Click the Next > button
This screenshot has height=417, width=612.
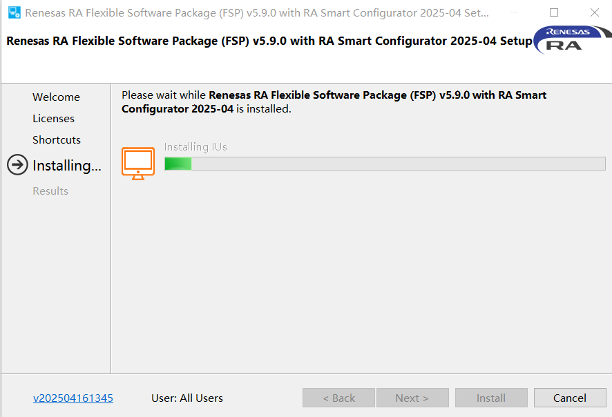pos(412,398)
